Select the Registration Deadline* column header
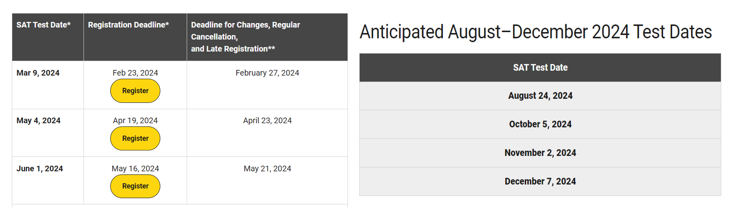The width and height of the screenshot is (736, 211). (x=128, y=25)
